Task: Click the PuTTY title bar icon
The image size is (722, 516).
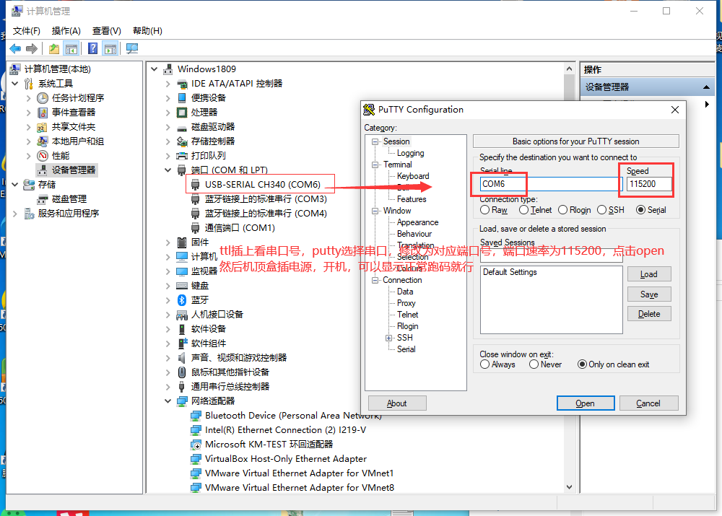Action: coord(369,110)
